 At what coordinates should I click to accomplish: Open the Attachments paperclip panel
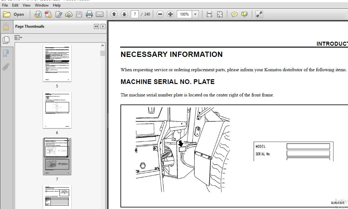pos(6,67)
